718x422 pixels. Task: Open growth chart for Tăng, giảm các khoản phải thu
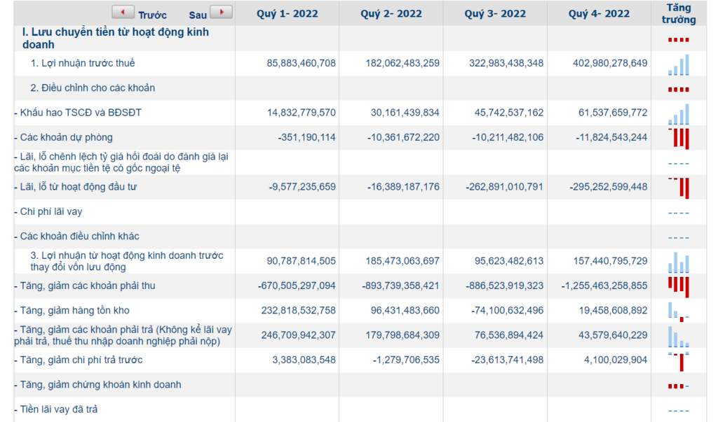click(678, 287)
